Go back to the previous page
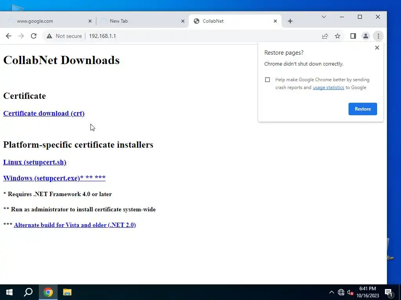The height and width of the screenshot is (300, 401). tap(9, 36)
